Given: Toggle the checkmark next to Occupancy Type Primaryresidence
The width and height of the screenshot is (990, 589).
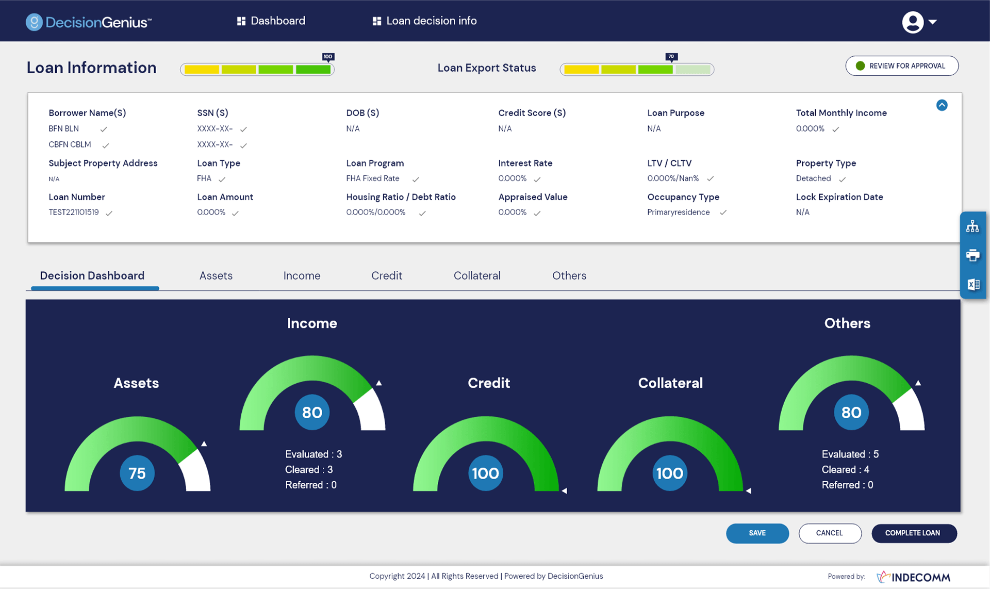Looking at the screenshot, I should [x=723, y=212].
